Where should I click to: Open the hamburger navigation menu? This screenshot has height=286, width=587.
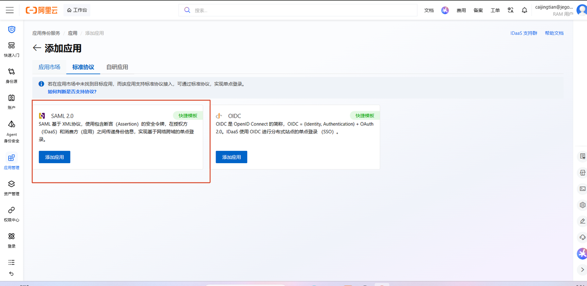click(10, 10)
